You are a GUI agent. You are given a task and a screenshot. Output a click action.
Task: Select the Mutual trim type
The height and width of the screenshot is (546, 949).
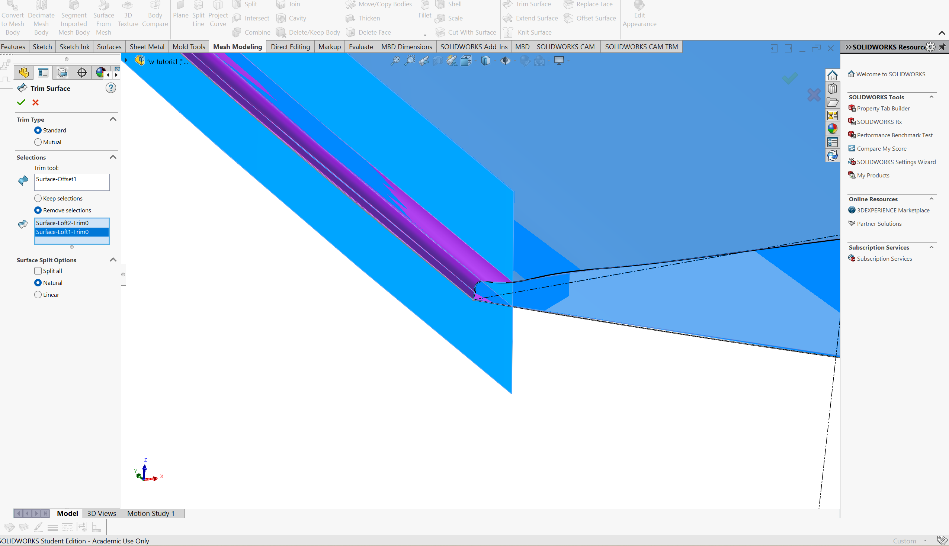(x=38, y=142)
